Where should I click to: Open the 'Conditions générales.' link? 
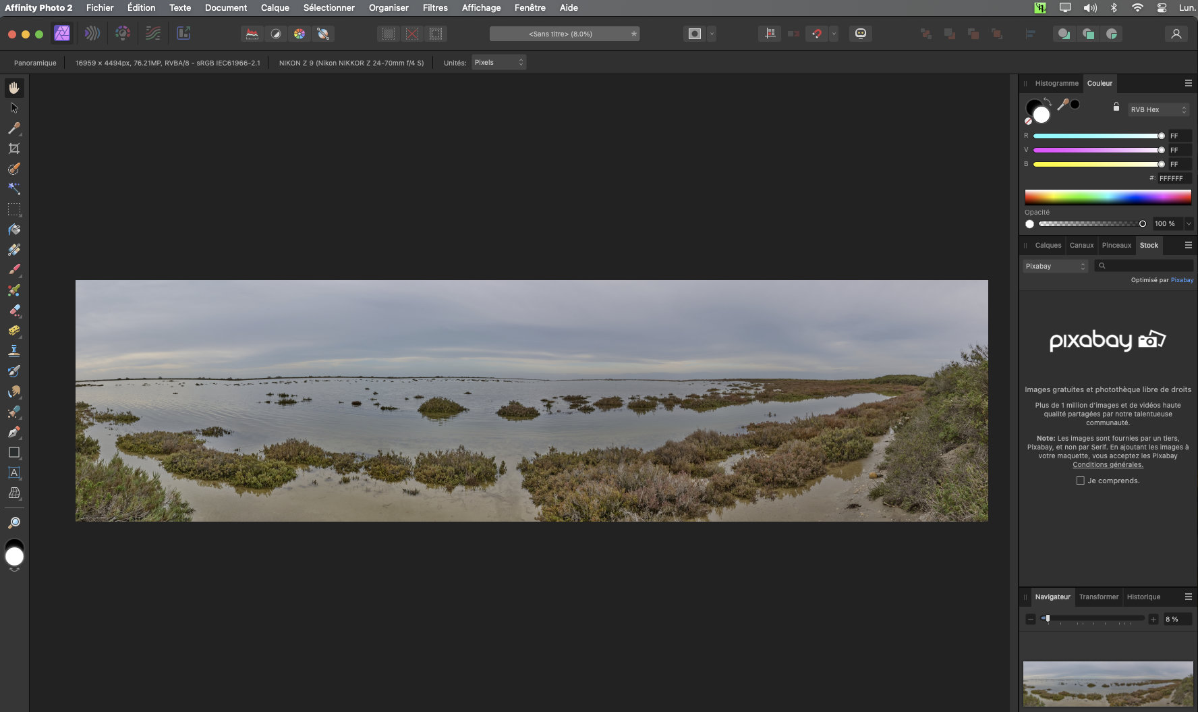(1108, 464)
